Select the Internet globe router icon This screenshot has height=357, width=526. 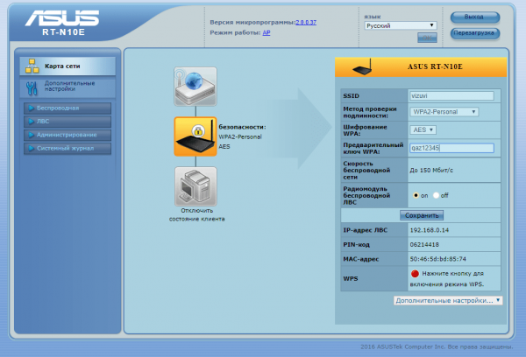(195, 87)
